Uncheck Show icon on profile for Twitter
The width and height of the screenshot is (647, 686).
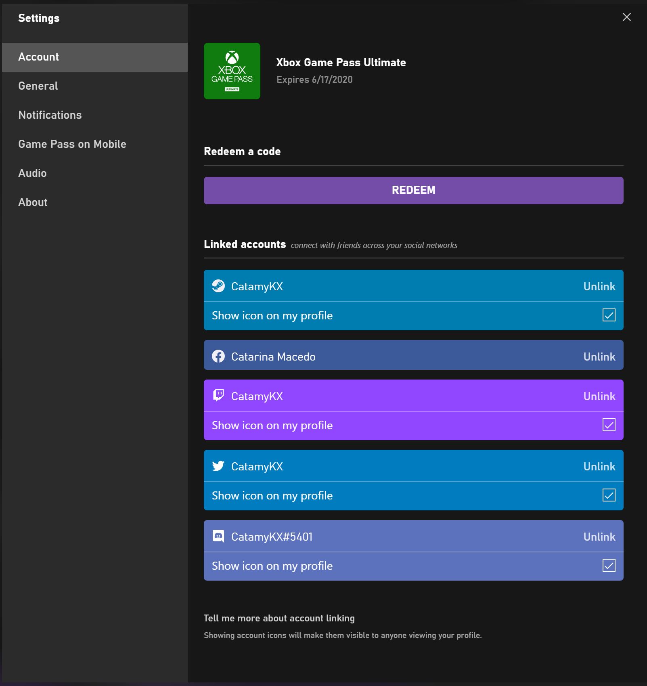coord(609,495)
